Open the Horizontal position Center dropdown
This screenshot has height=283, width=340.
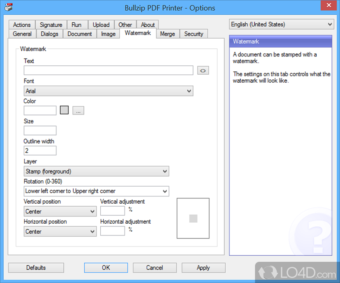pyautogui.click(x=60, y=232)
